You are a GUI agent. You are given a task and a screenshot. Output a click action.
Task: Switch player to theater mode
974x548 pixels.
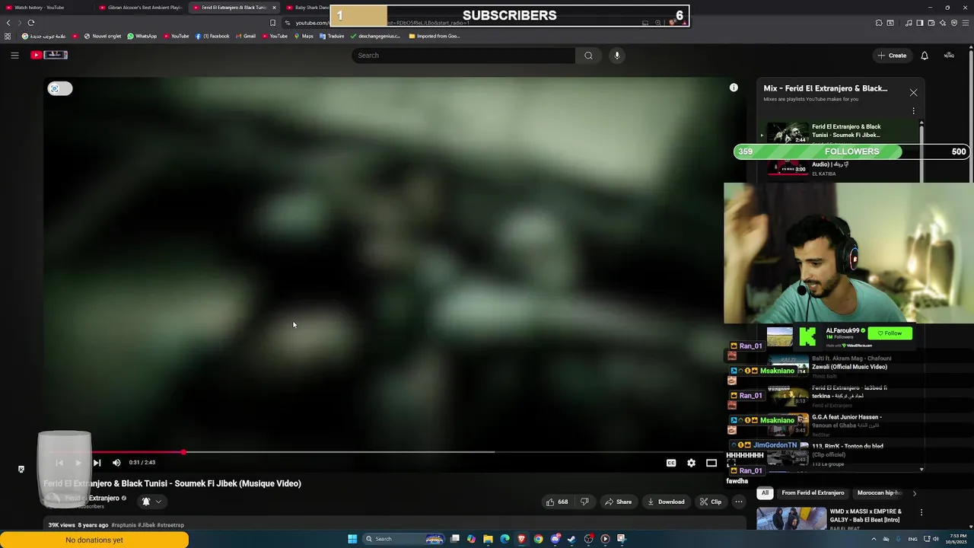(x=711, y=463)
